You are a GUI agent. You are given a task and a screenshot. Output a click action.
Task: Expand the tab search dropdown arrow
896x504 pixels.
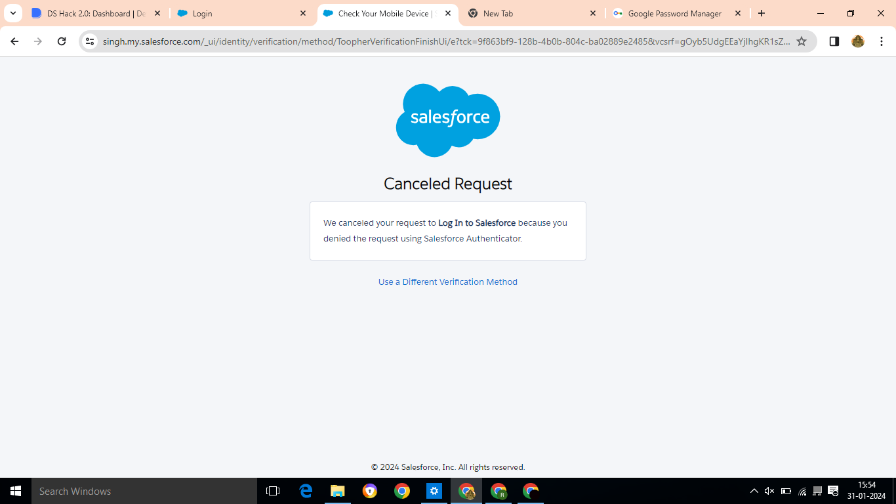point(12,13)
